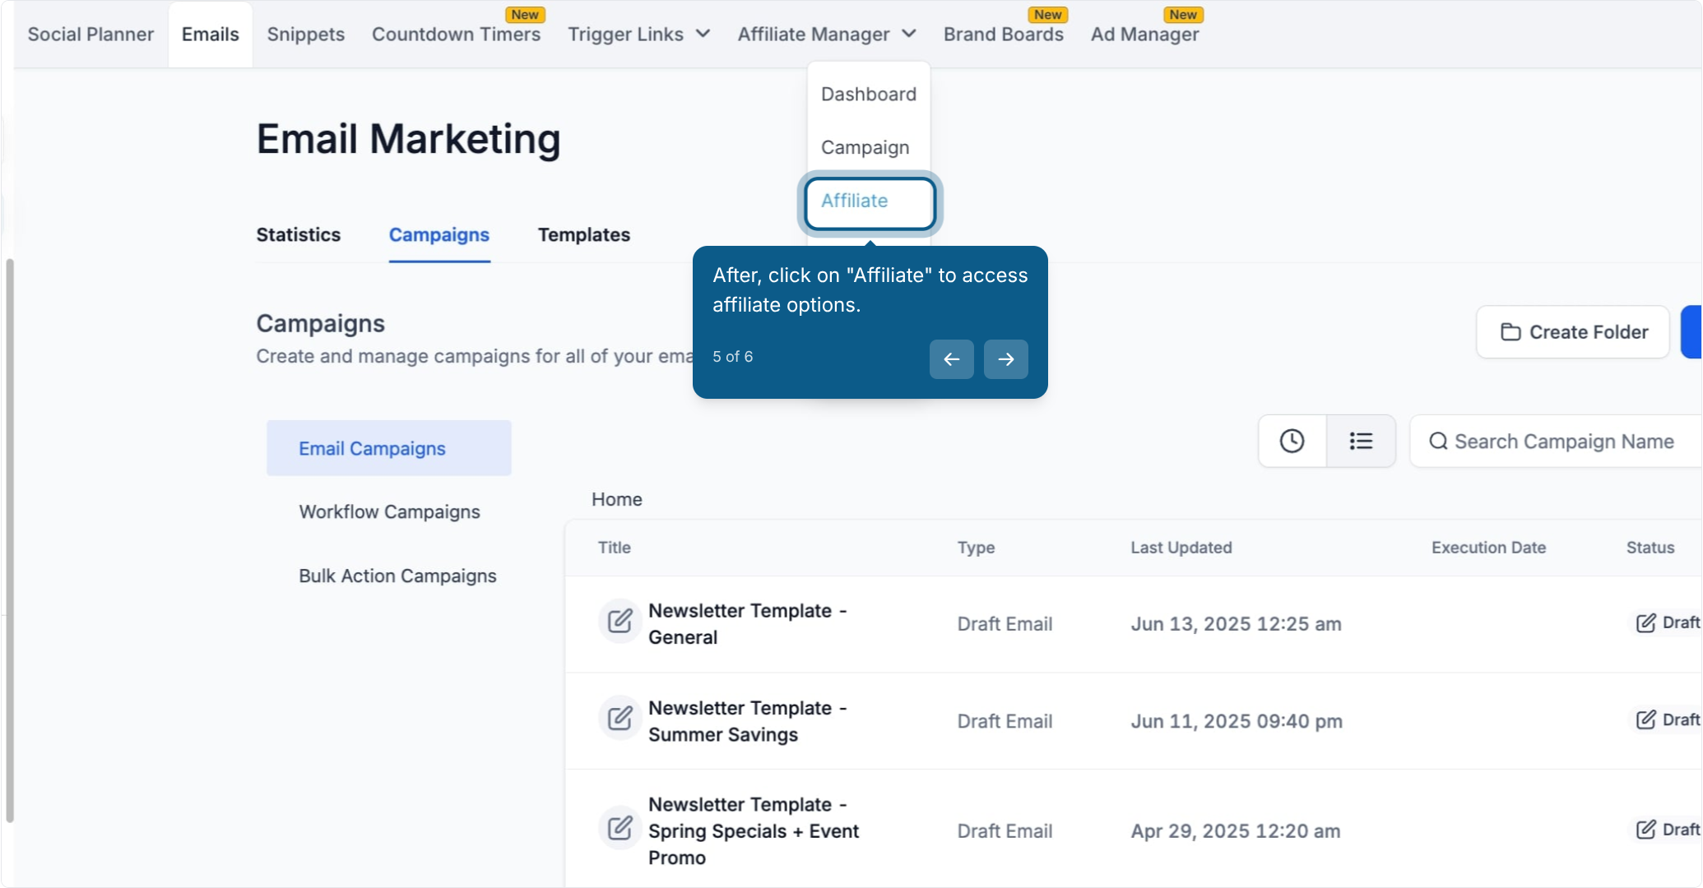Viewport: 1703px width, 888px height.
Task: Switch to list view icon
Action: coord(1361,442)
